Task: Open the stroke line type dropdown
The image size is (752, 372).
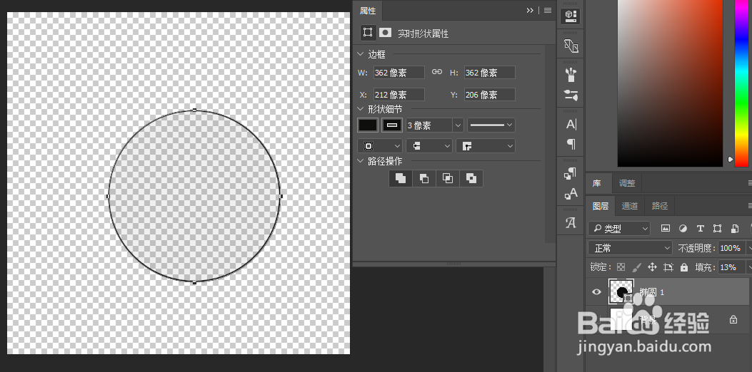Action: [491, 125]
